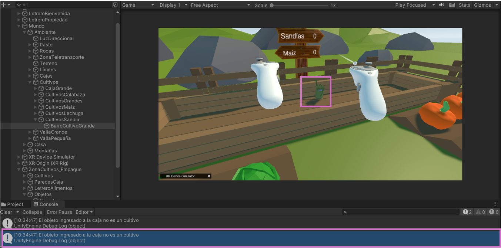The height and width of the screenshot is (248, 501).
Task: Open the Free Aspect dropdown
Action: [x=220, y=5]
